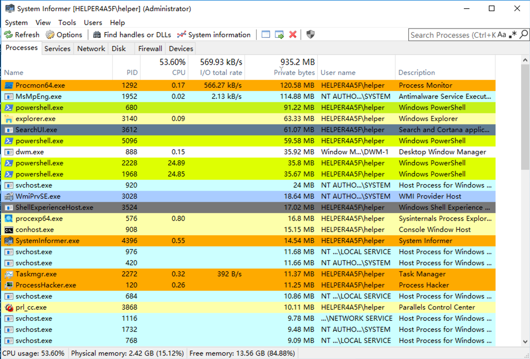Open Find handles or DLLs
This screenshot has height=359, width=530.
point(132,35)
